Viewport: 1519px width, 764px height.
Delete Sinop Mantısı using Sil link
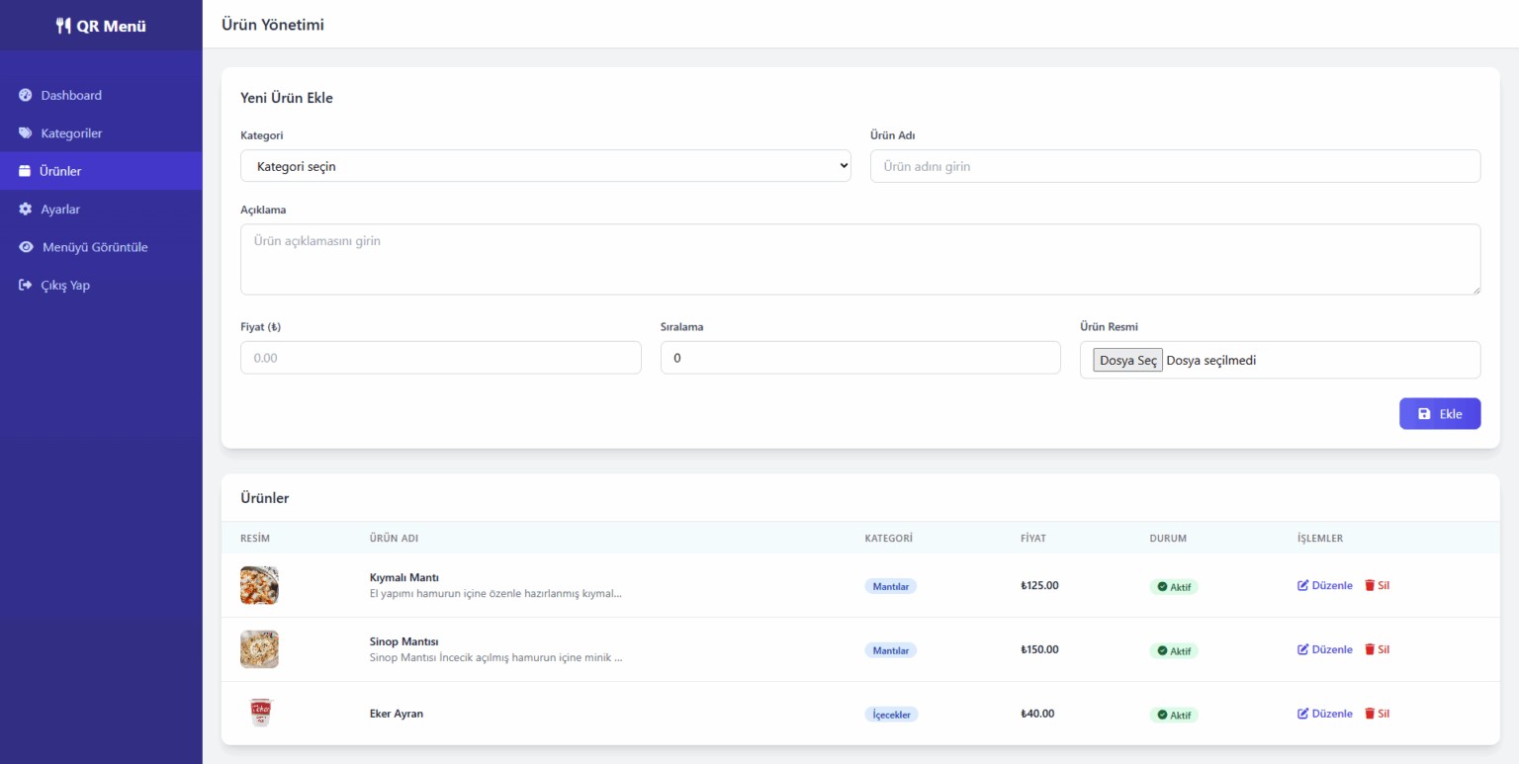pyautogui.click(x=1378, y=649)
